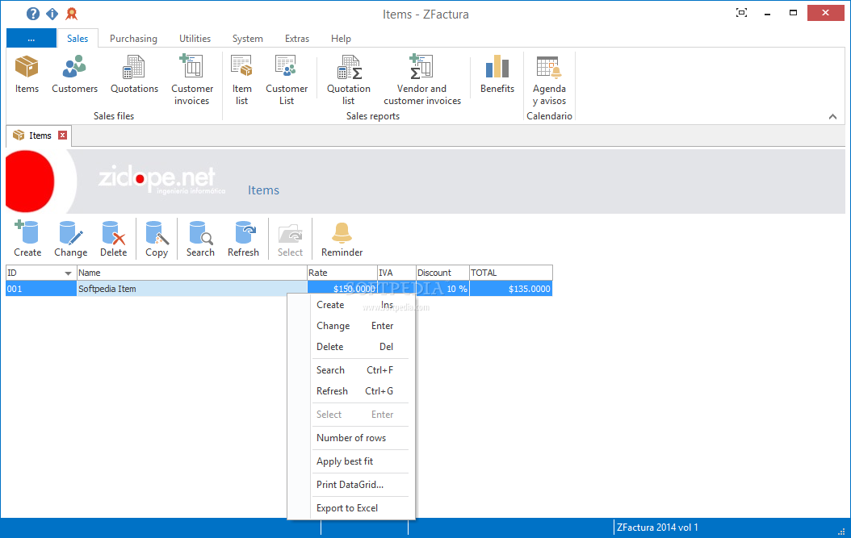The width and height of the screenshot is (851, 538).
Task: Click the blue info icon in title bar
Action: coord(52,14)
